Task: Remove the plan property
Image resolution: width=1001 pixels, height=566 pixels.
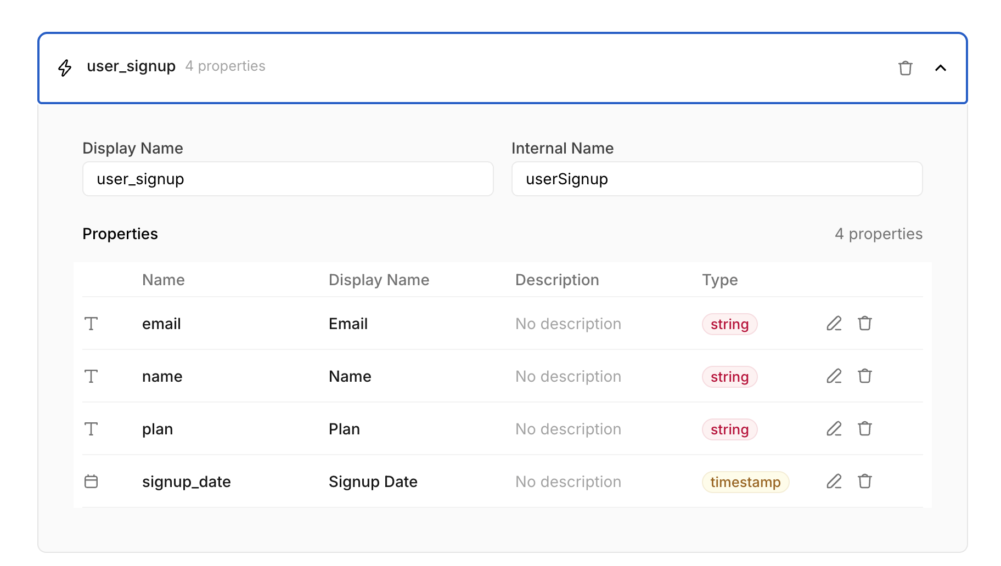Action: [864, 429]
